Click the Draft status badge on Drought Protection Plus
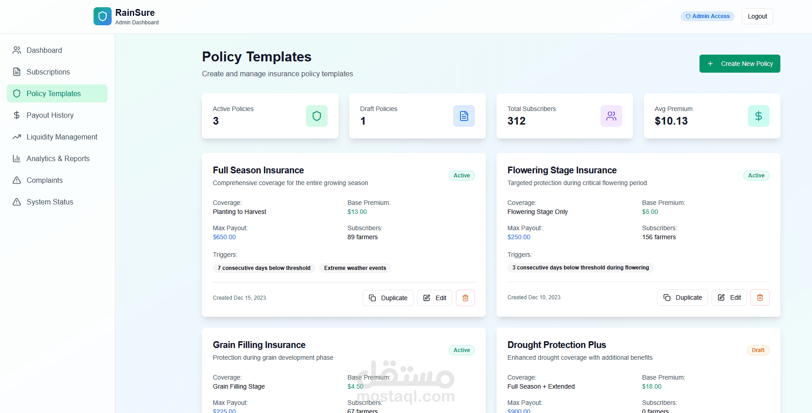Screen dimensions: 812x413 tap(758, 350)
